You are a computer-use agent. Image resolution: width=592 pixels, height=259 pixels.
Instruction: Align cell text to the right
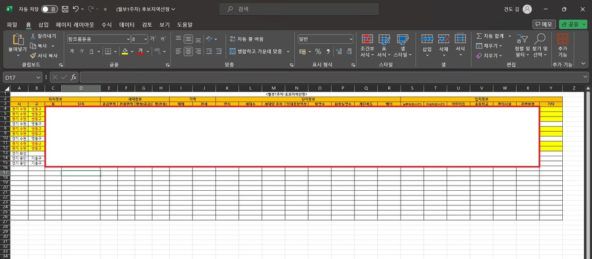[x=199, y=51]
